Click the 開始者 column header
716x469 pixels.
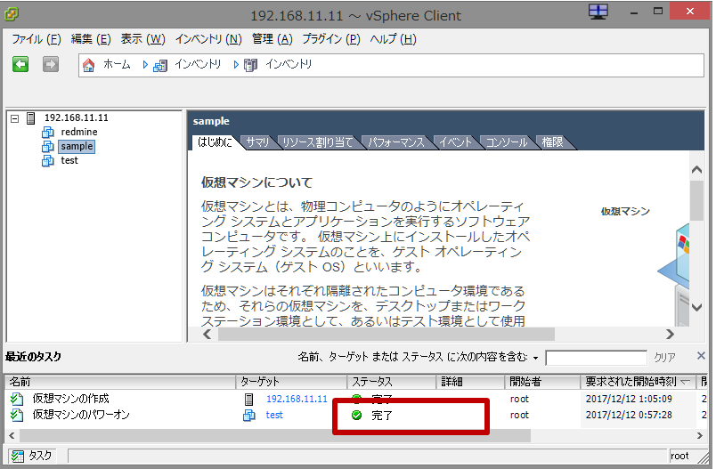[542, 382]
